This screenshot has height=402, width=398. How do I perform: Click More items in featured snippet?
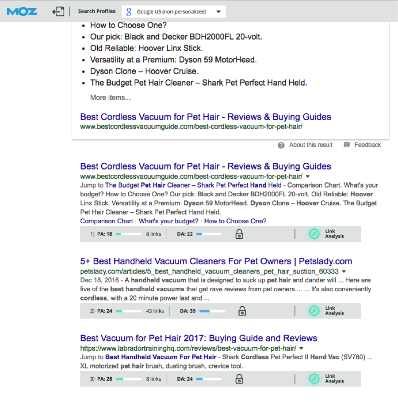tap(110, 98)
